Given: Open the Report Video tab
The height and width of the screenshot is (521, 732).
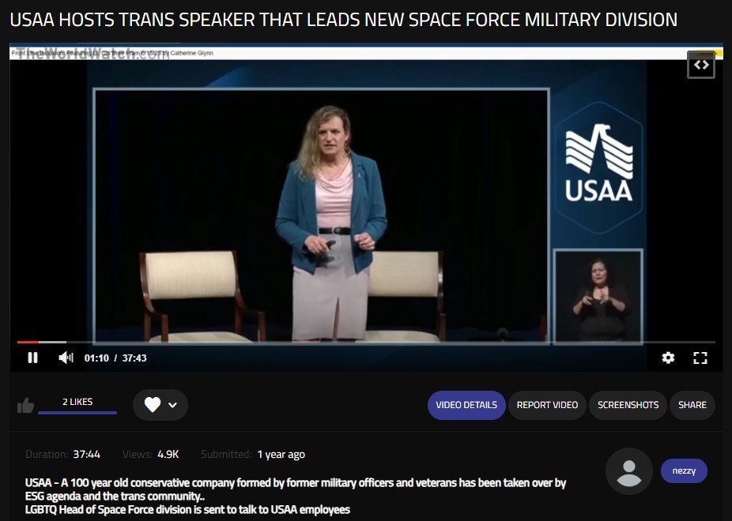Looking at the screenshot, I should 547,405.
